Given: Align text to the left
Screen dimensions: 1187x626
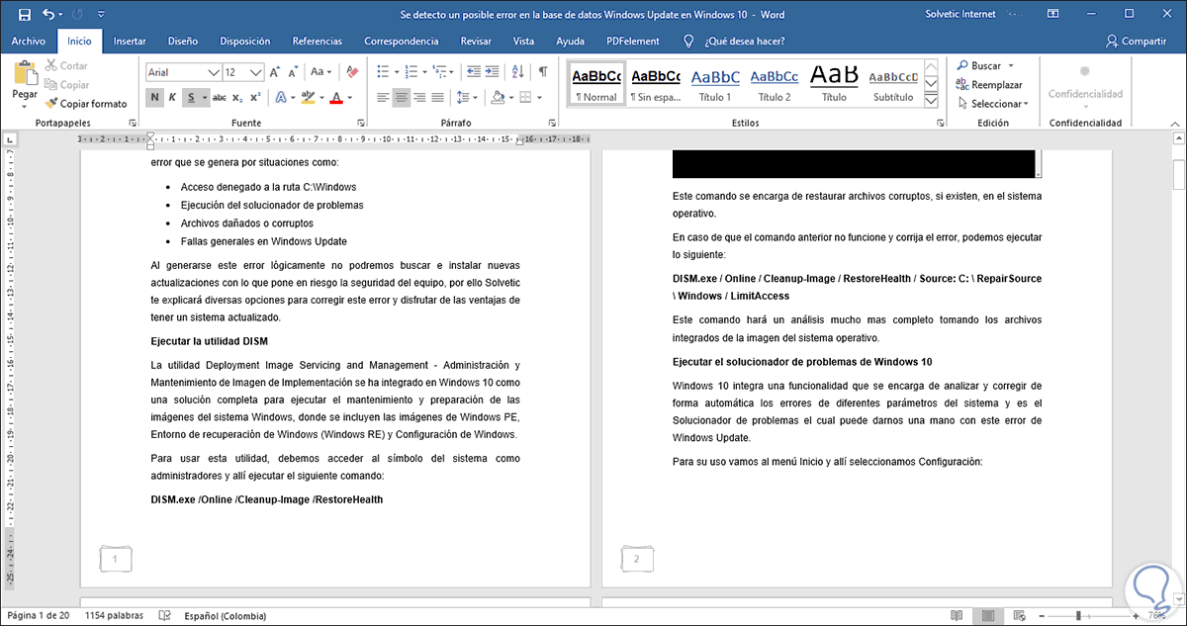Looking at the screenshot, I should click(384, 97).
